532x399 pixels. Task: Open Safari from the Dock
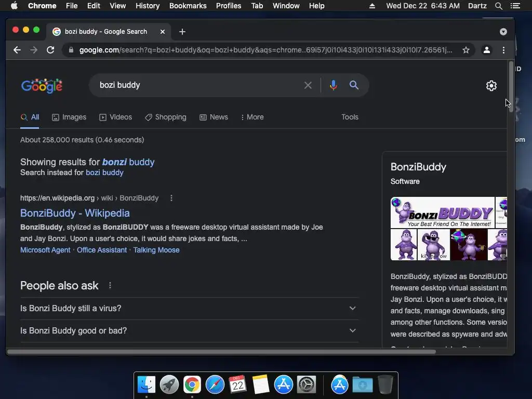pos(215,385)
